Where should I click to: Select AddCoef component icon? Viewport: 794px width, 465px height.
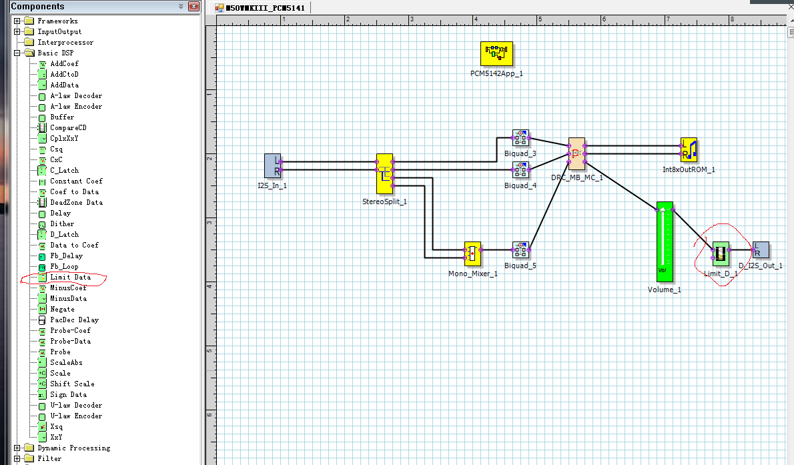(x=43, y=64)
